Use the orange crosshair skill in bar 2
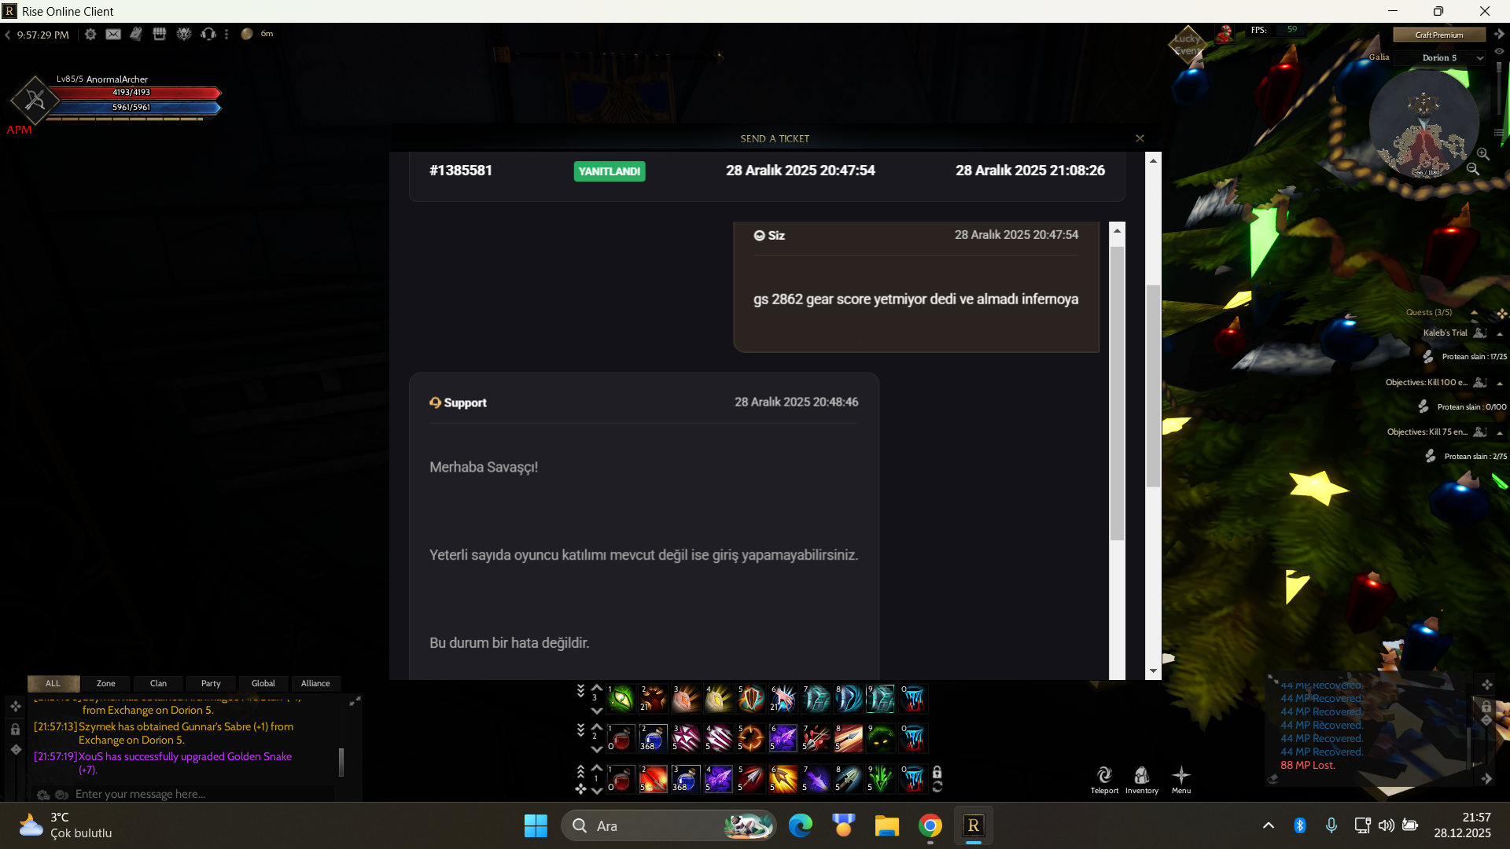 (751, 737)
